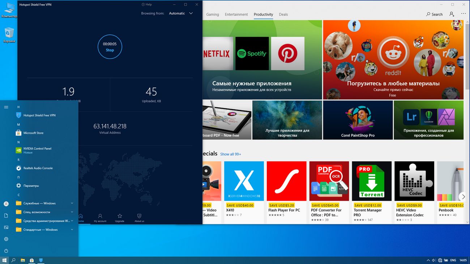This screenshot has width=470, height=264.
Task: Switch to the Entertainment tab in Store
Action: pos(236,14)
